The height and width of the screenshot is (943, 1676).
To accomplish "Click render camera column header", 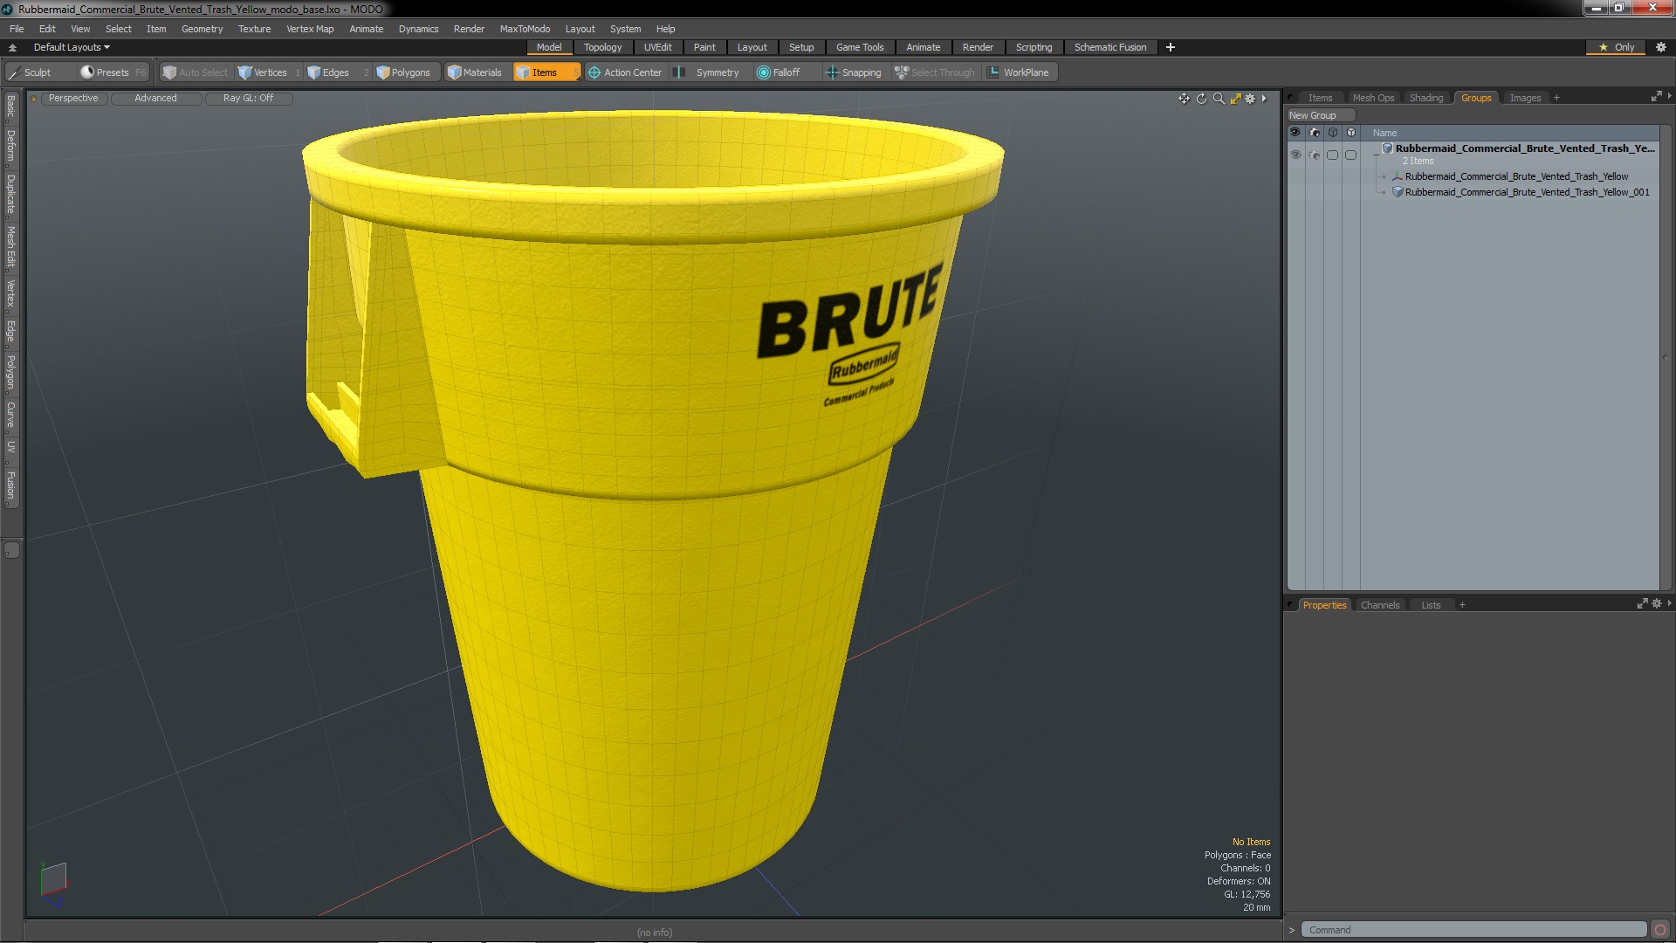I will 1315,133.
